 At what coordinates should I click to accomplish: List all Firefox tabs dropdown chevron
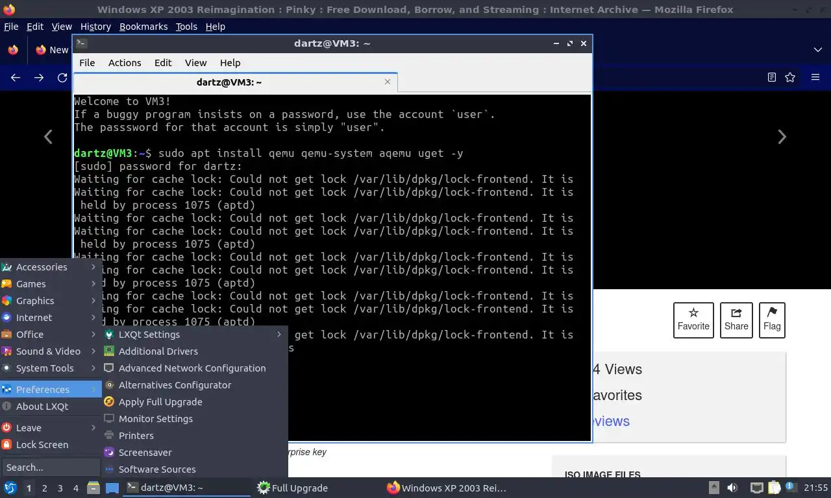point(817,50)
